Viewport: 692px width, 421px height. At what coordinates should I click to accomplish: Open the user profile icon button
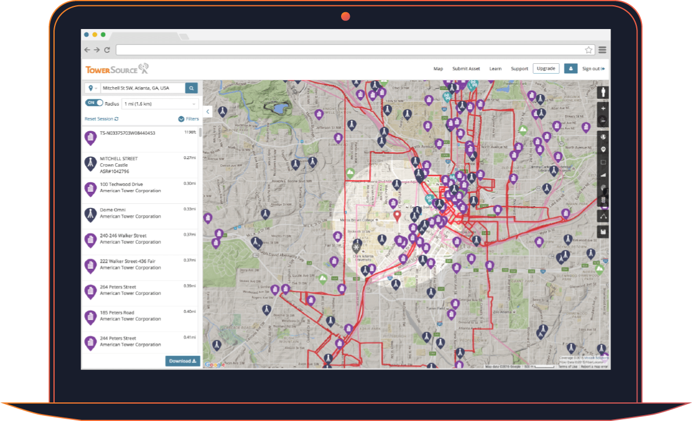click(x=571, y=69)
